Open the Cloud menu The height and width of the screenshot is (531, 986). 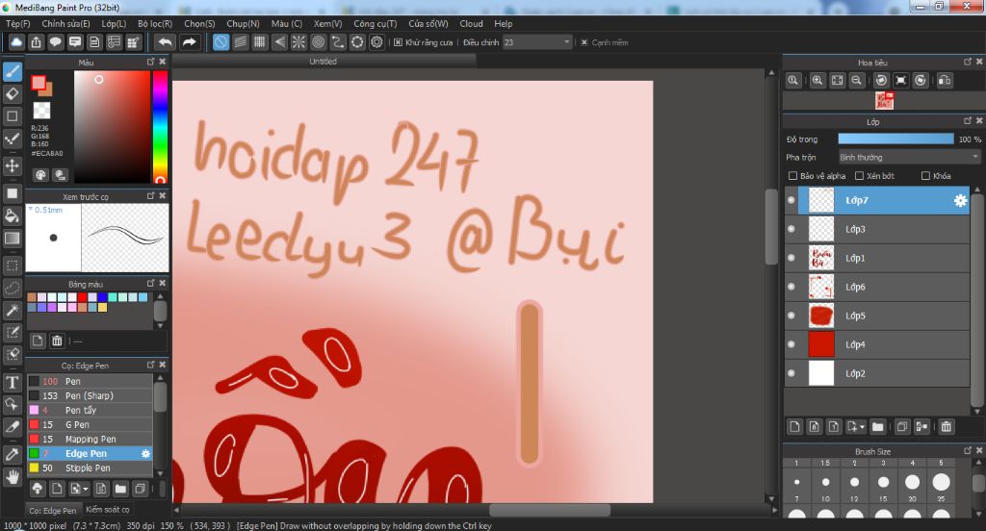[471, 23]
